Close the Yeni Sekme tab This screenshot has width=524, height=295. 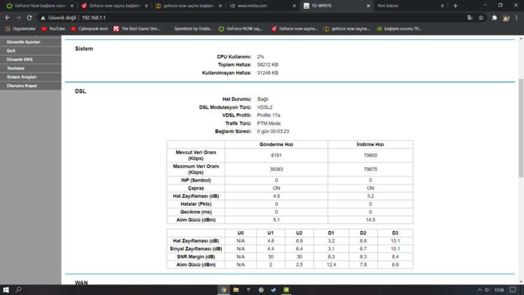click(442, 6)
